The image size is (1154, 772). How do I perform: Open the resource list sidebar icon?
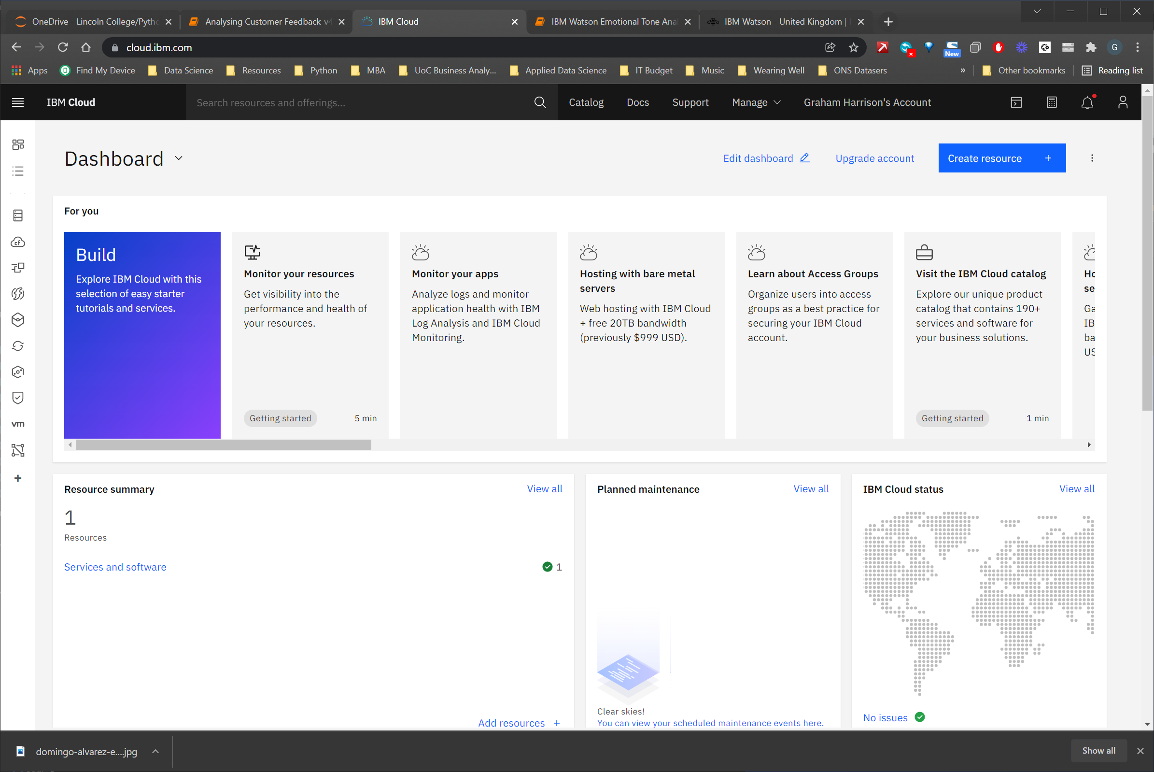point(18,171)
